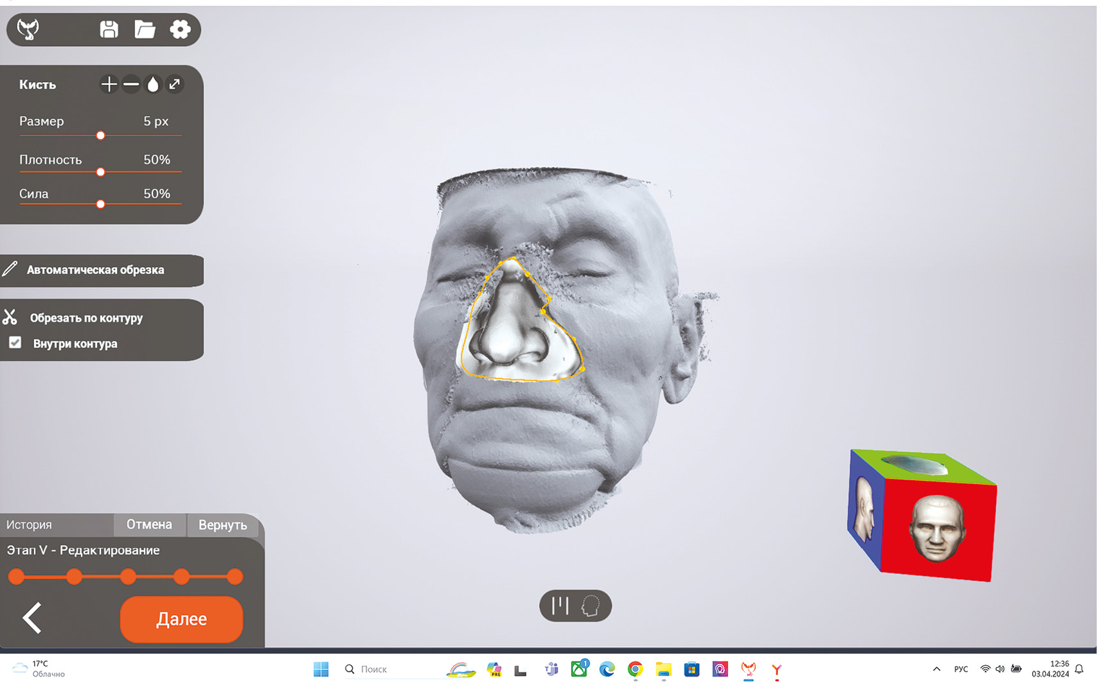This screenshot has height=685, width=1097.
Task: Select the plus (add) brush mode
Action: [x=109, y=84]
